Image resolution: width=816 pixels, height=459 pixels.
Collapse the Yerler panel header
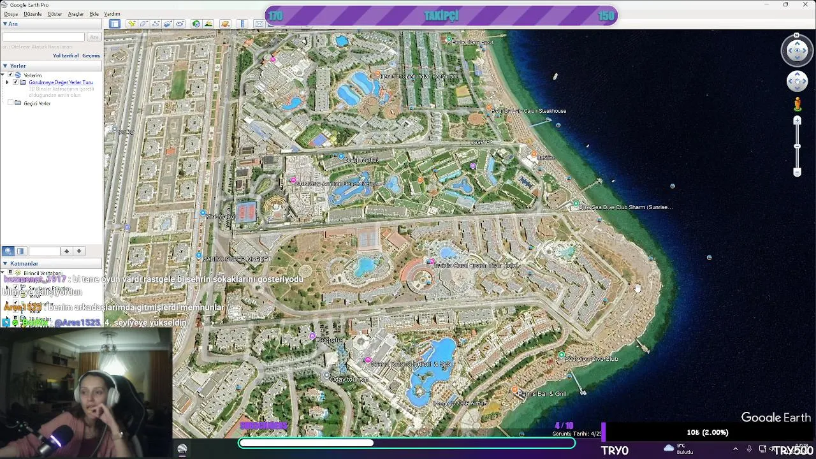point(5,66)
